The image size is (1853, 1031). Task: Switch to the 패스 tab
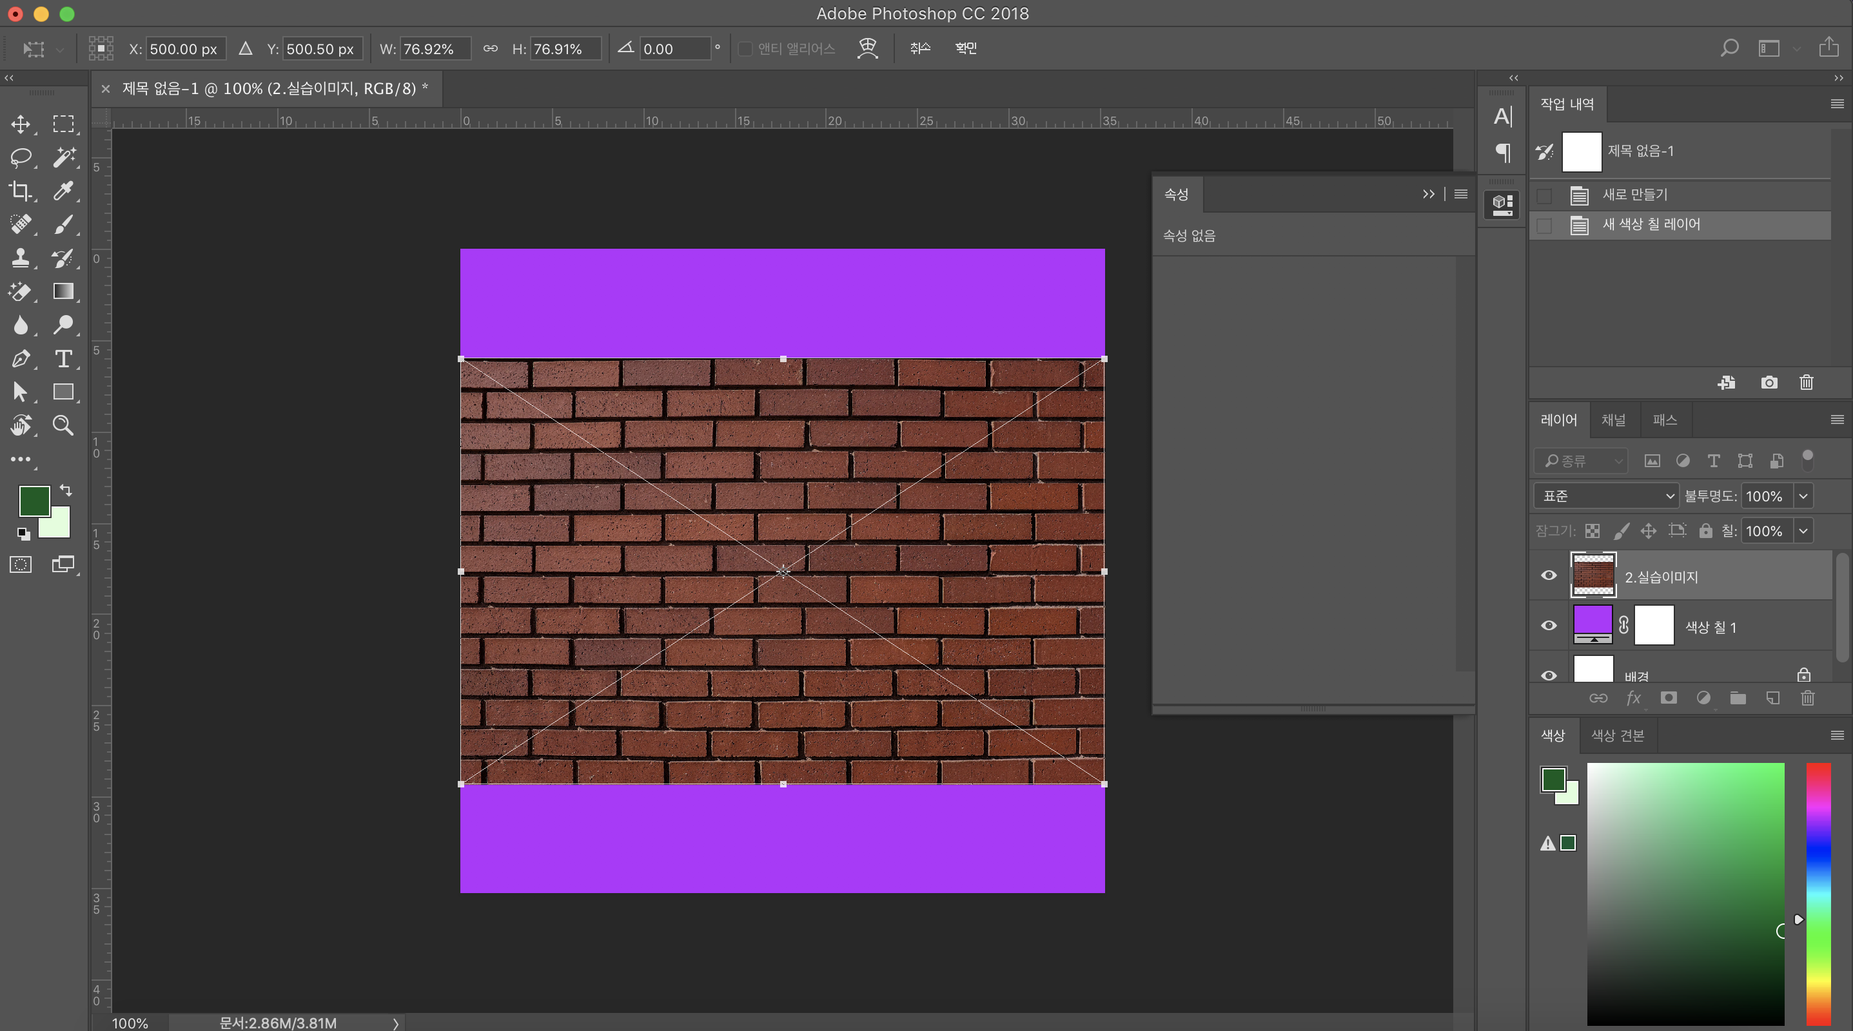pos(1665,420)
